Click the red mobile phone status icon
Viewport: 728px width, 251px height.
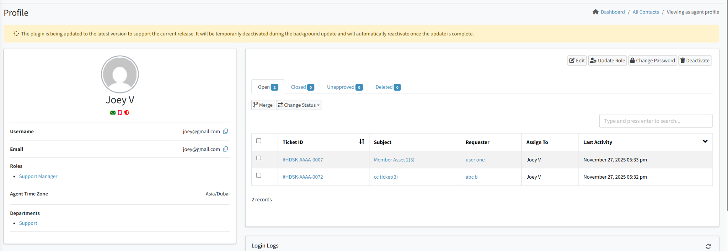(x=120, y=113)
